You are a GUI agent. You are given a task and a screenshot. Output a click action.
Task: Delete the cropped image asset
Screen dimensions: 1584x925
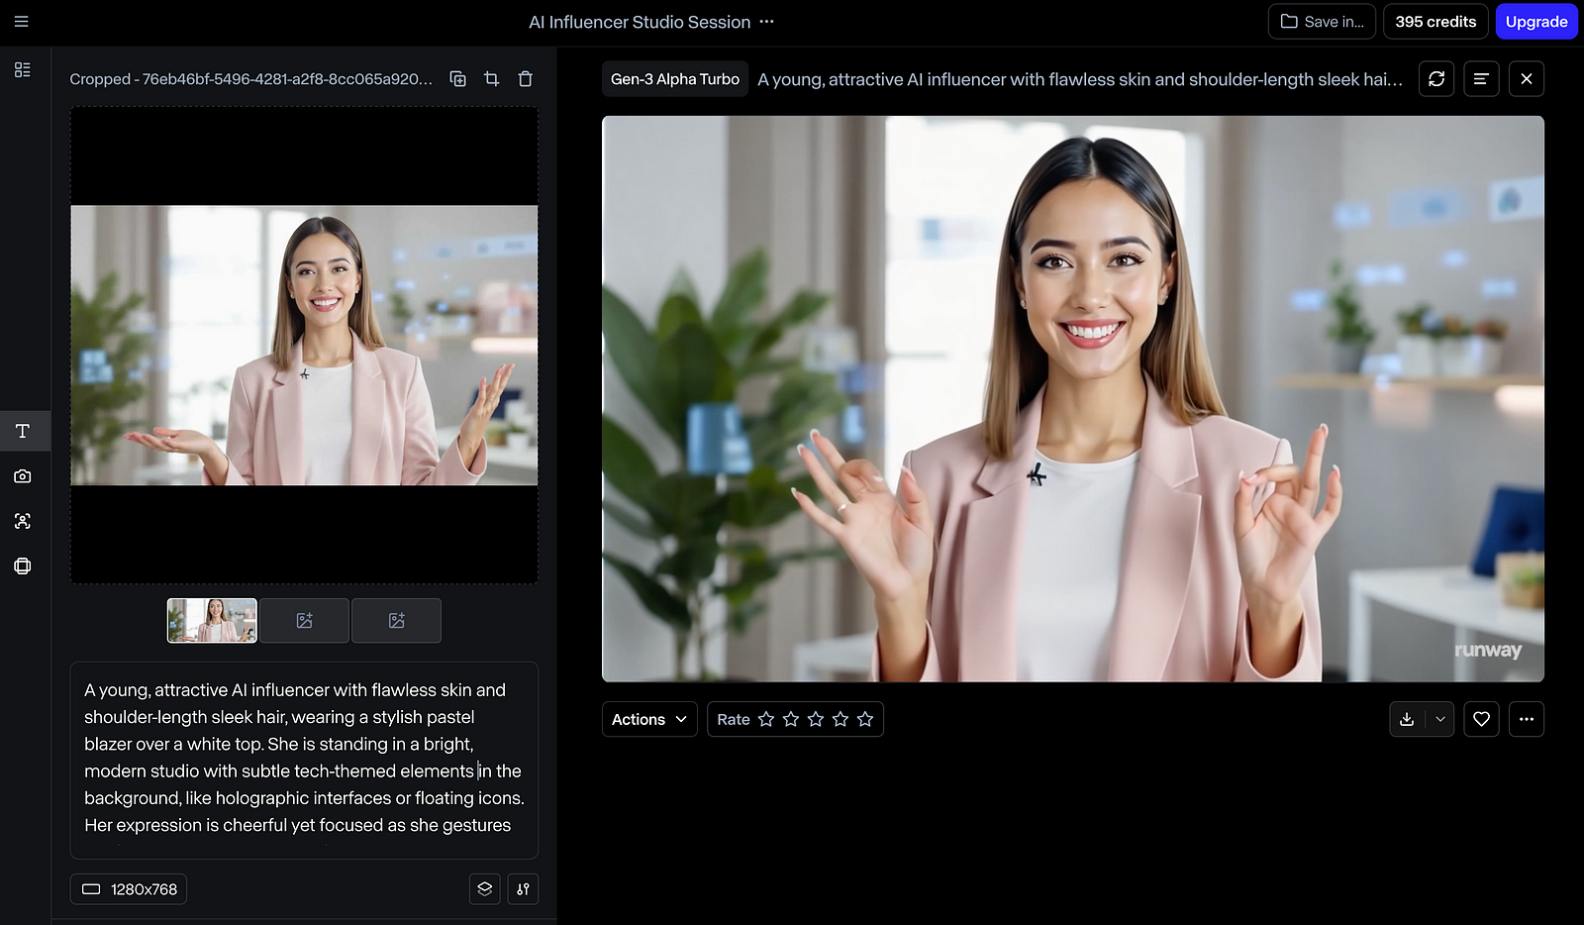click(x=525, y=78)
